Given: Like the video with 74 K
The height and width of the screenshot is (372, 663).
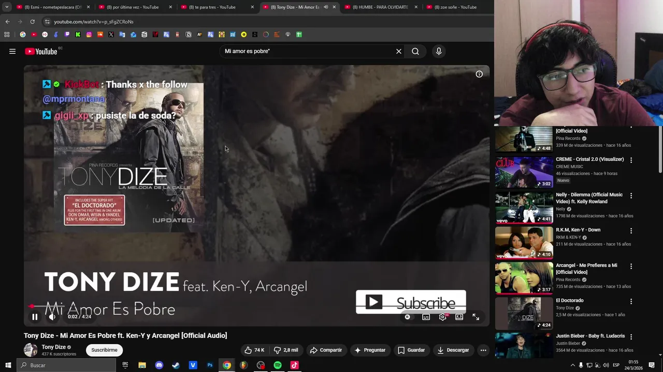Looking at the screenshot, I should click(255, 350).
